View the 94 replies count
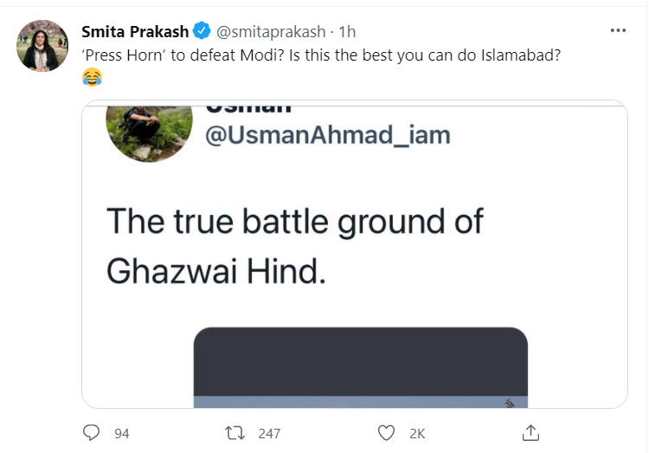 (x=121, y=433)
